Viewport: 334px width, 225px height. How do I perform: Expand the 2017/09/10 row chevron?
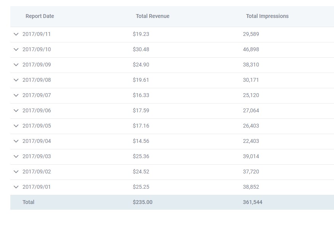click(x=16, y=49)
